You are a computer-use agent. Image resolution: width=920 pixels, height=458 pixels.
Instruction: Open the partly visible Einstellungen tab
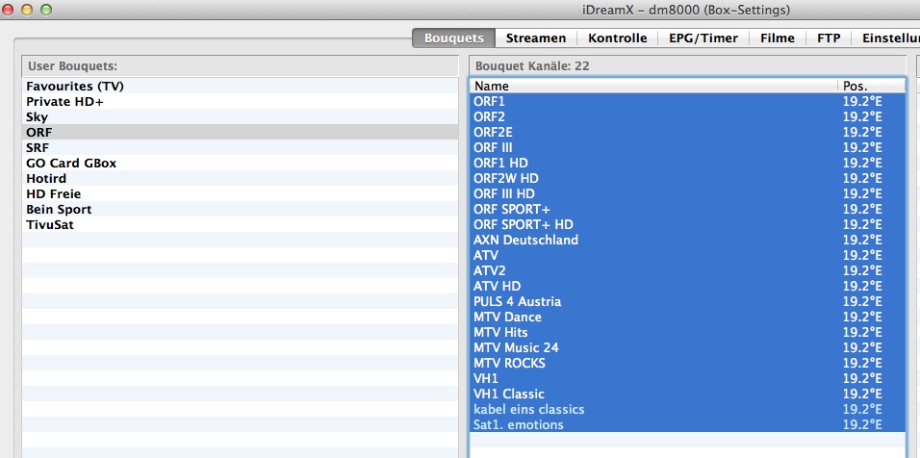pos(886,38)
